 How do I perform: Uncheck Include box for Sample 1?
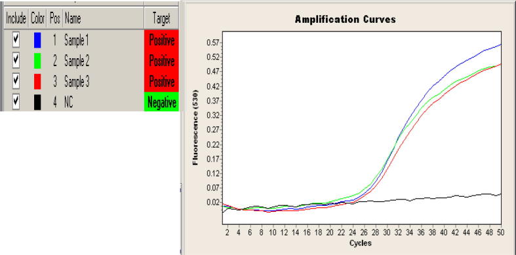coord(16,41)
